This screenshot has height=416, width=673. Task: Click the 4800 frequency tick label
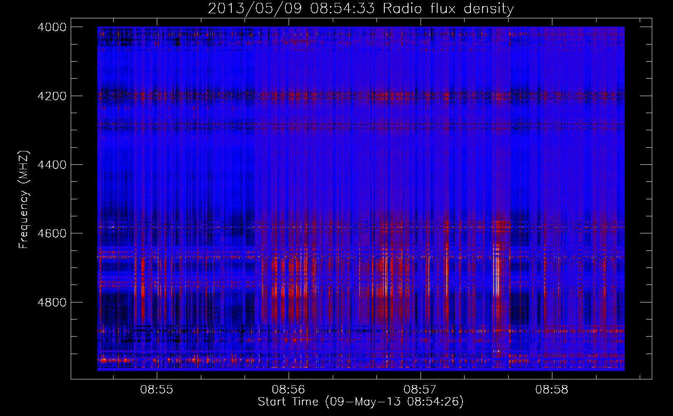[x=52, y=302]
